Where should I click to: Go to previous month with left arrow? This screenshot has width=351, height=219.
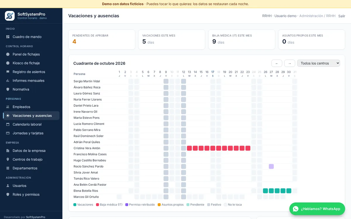coord(277,63)
